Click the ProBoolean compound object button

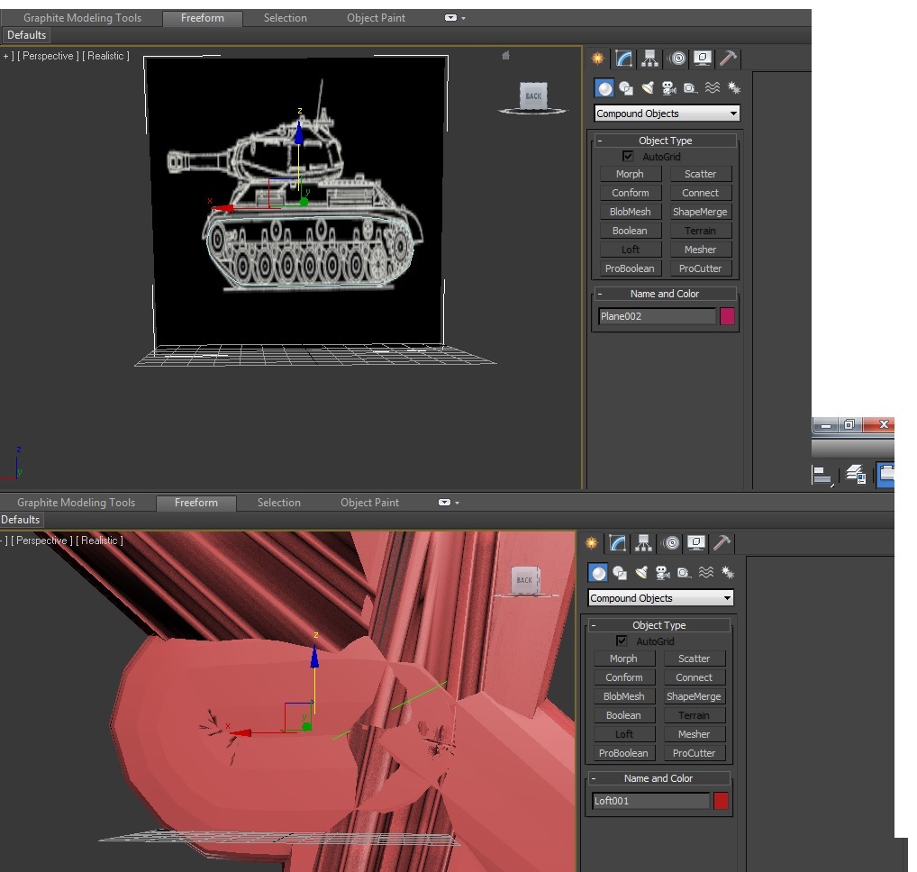click(x=630, y=268)
